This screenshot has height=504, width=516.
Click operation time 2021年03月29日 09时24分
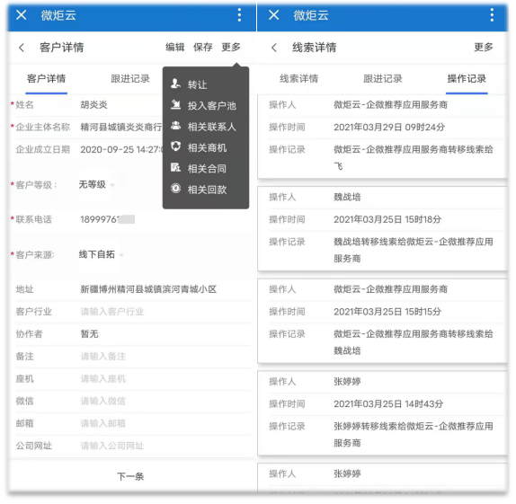click(389, 128)
